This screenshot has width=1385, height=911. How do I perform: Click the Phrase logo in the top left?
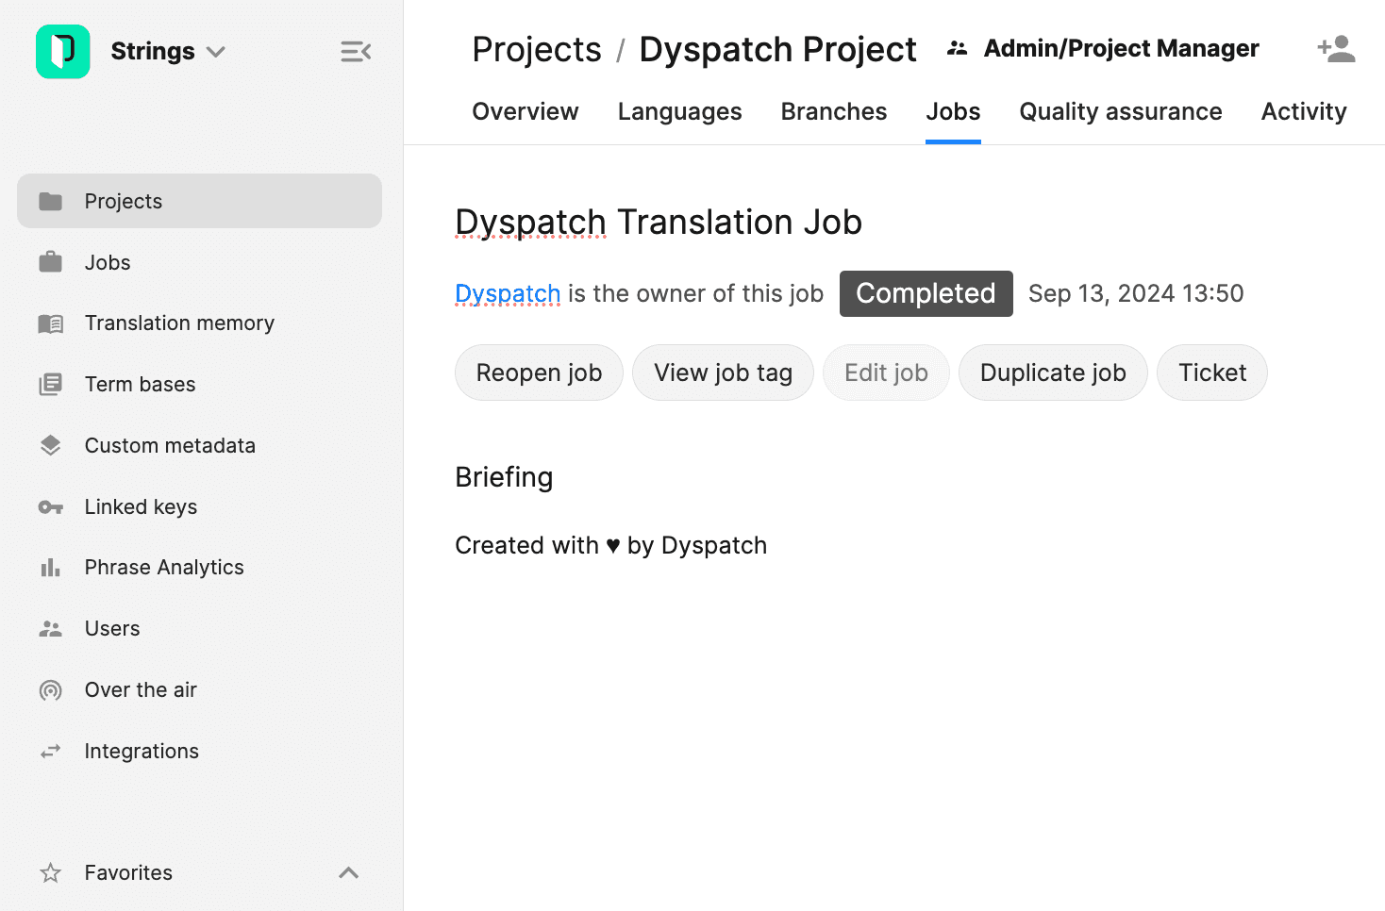coord(62,52)
